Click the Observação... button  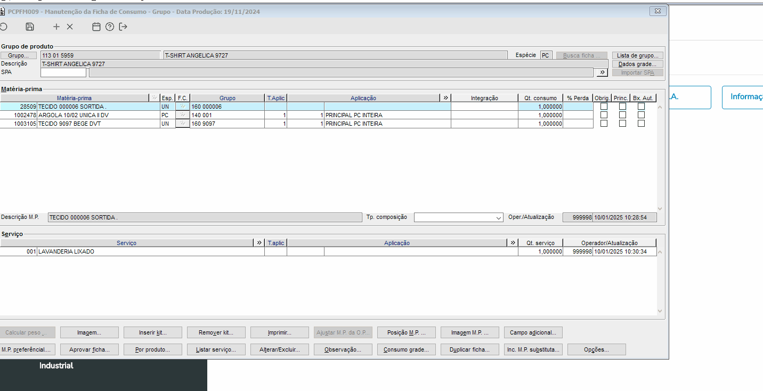343,349
